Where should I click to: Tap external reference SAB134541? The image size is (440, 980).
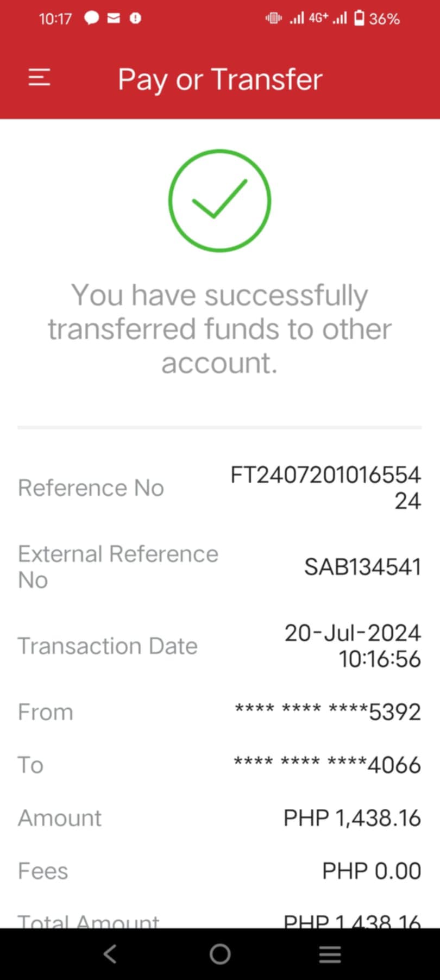coord(362,567)
